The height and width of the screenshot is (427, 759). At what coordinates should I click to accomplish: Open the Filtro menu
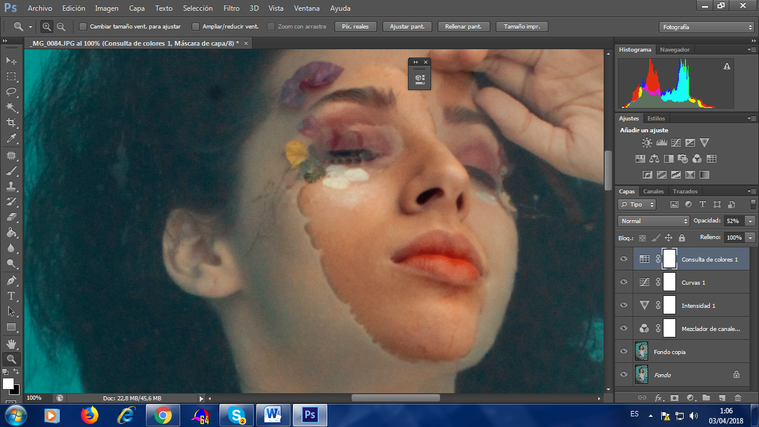click(x=231, y=8)
